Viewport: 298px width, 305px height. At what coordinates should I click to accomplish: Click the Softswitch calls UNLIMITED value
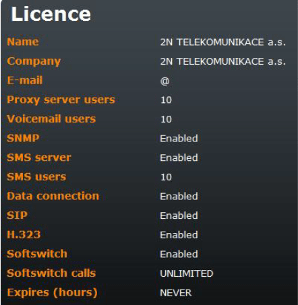(187, 273)
